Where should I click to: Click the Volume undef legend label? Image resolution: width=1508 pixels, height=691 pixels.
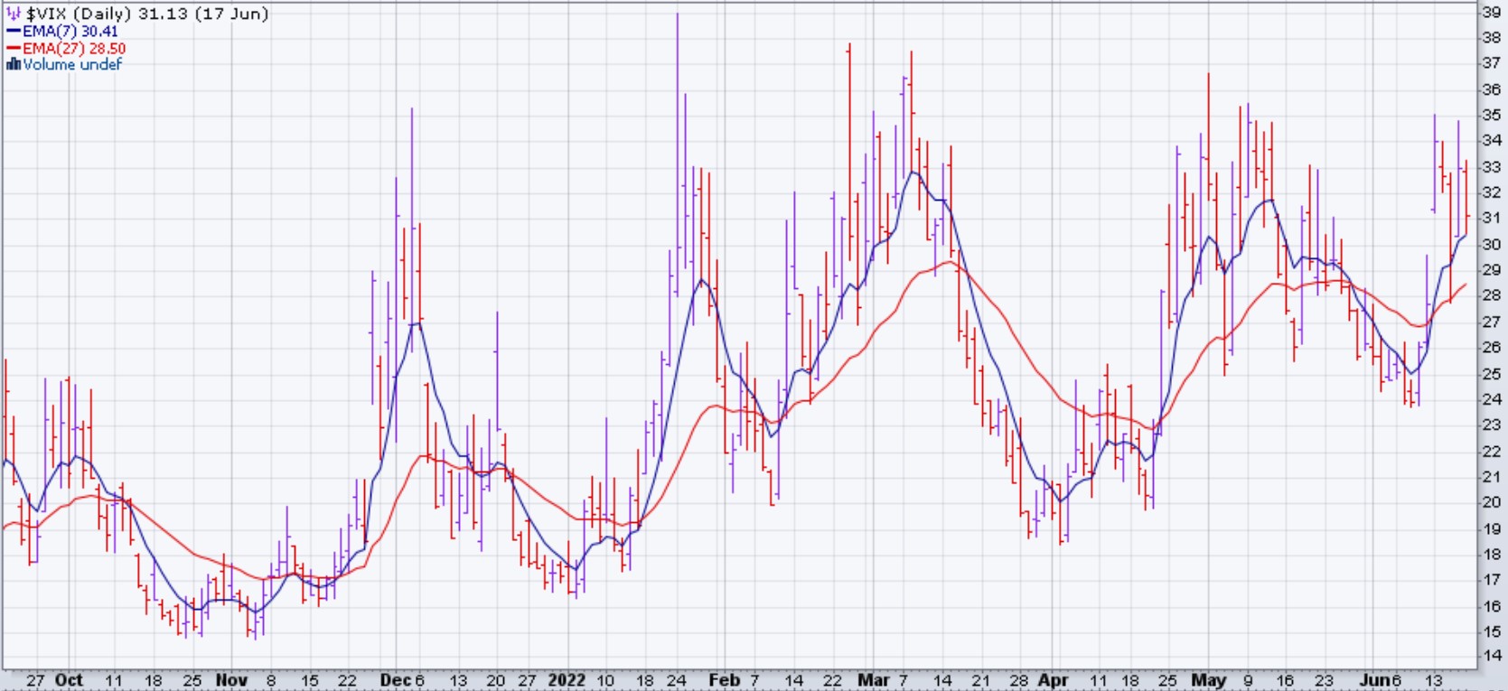(72, 64)
